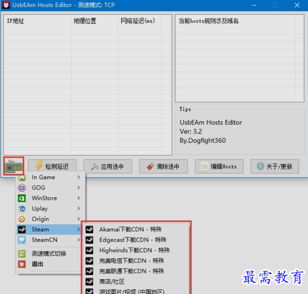Expand the GOG submenu arrow

coord(78,187)
